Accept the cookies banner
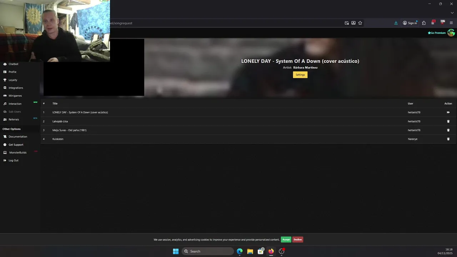Viewport: 457px width, 257px height. click(x=286, y=240)
